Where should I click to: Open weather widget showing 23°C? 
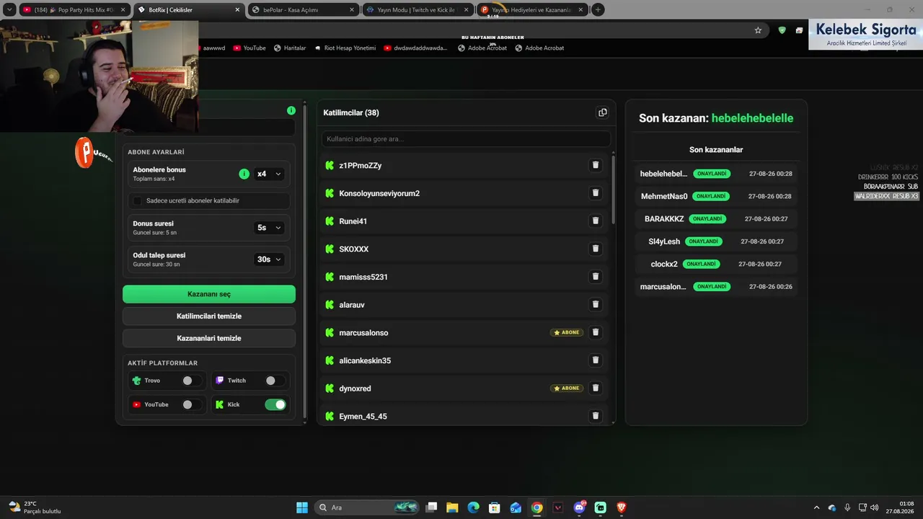[x=35, y=507]
